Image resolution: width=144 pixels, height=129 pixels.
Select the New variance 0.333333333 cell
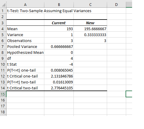click(x=90, y=35)
